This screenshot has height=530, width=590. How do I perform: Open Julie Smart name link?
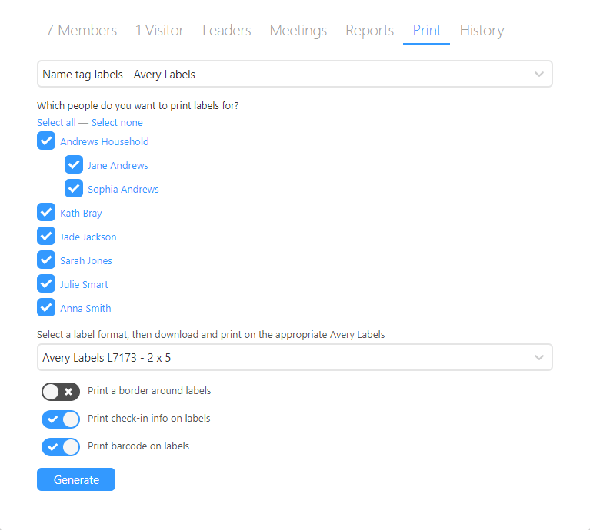(84, 285)
